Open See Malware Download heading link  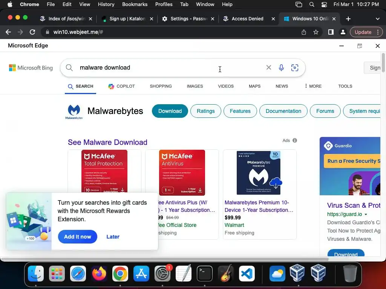pos(107,142)
